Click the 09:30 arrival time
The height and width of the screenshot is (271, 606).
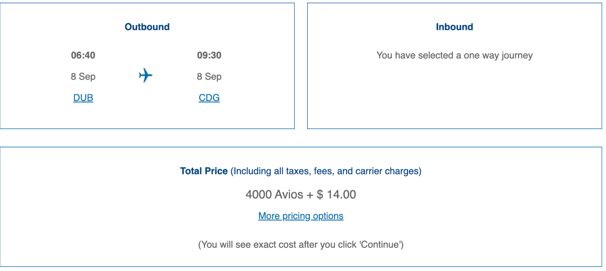pyautogui.click(x=209, y=55)
